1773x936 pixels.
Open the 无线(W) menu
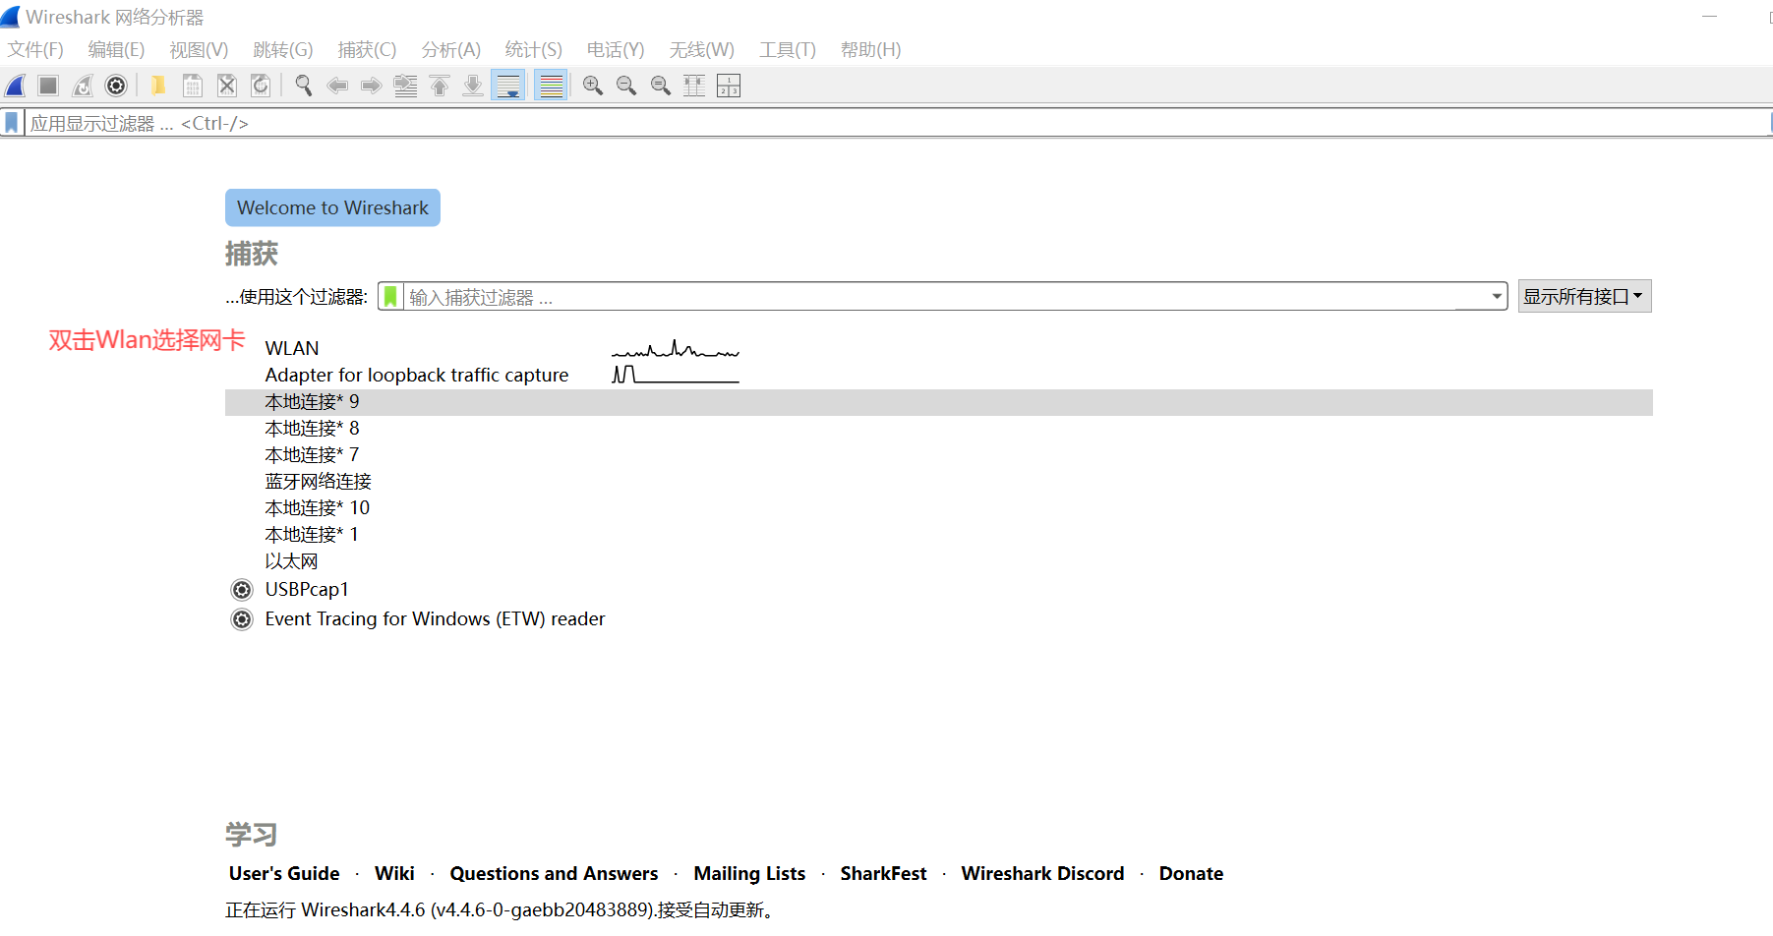pyautogui.click(x=702, y=49)
